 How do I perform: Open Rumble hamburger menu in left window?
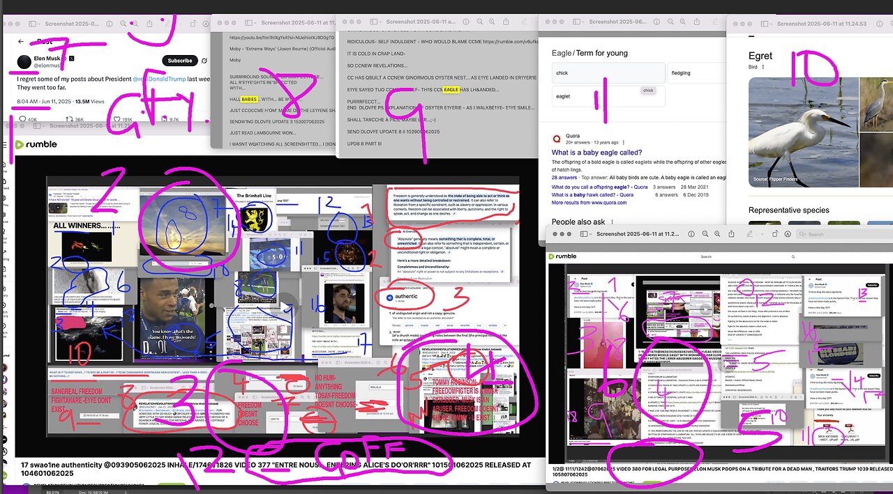[x=4, y=145]
